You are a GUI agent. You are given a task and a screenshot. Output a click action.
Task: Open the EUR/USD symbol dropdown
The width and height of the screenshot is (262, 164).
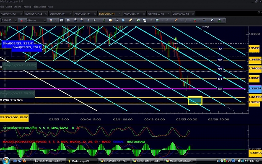[x=16, y=21]
